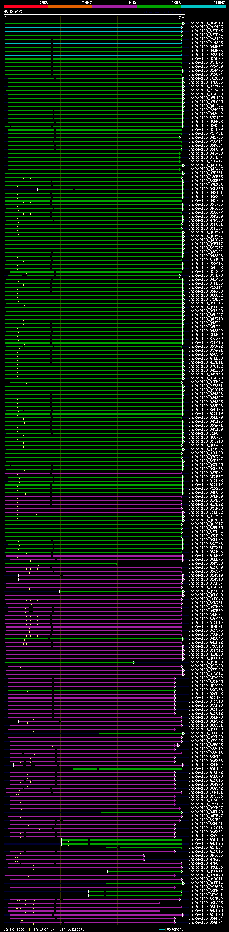Select label UniRef100_C8CBS6

point(205,177)
